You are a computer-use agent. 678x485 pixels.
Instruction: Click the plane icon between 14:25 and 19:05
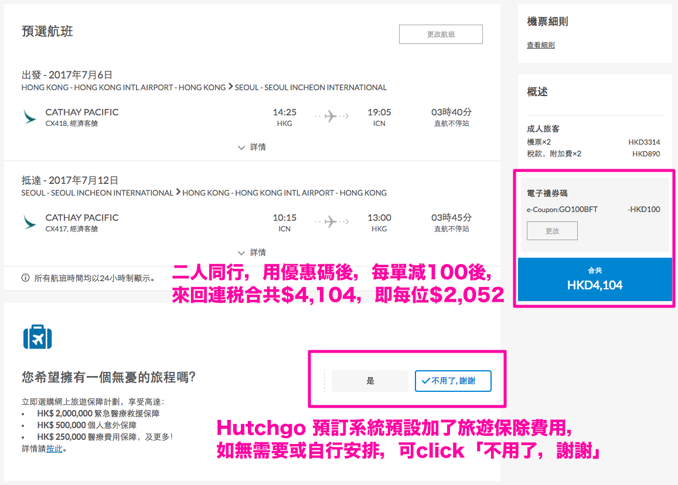[331, 116]
